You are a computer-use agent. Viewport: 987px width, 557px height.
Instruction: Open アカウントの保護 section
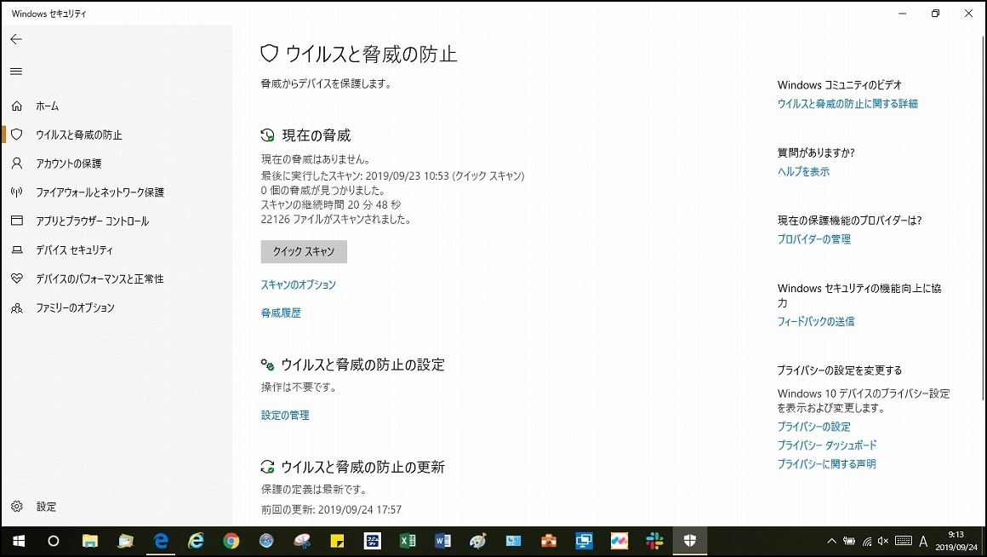point(68,164)
